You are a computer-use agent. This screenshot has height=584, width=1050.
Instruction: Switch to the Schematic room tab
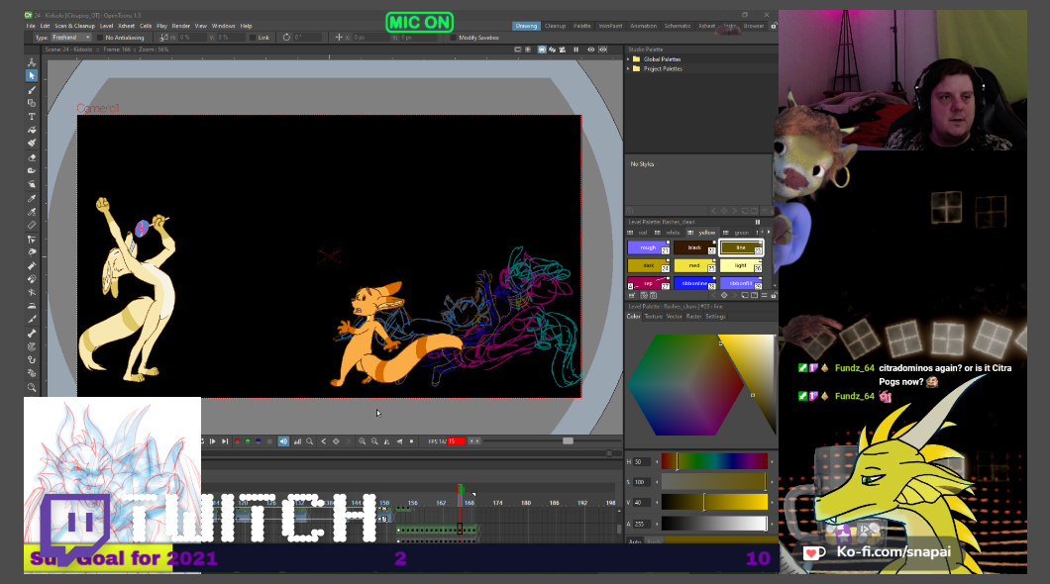(677, 26)
